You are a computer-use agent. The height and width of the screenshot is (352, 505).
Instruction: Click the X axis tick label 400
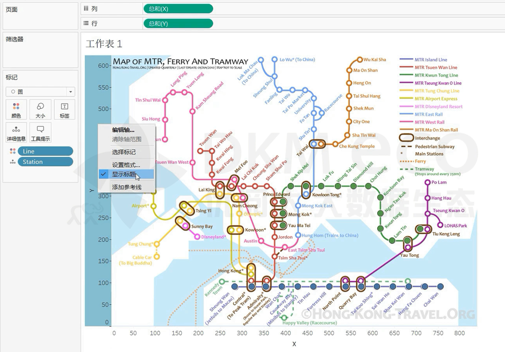pyautogui.click(x=286, y=333)
